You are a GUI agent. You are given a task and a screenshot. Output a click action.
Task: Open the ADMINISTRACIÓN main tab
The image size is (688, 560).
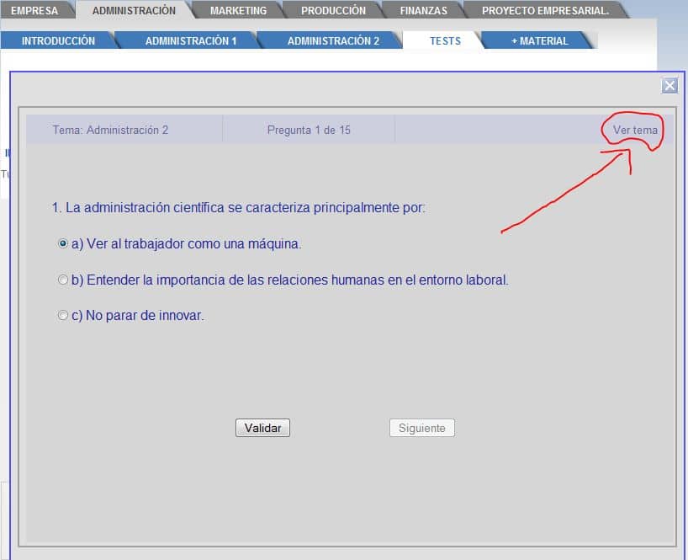click(134, 11)
